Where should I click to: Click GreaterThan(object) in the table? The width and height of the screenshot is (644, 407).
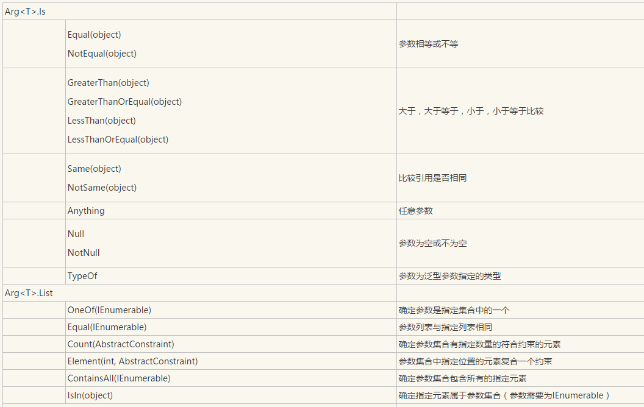[x=108, y=83]
